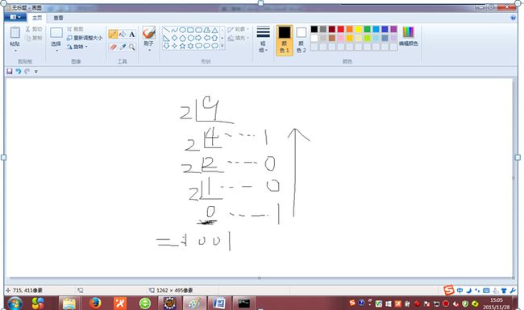Expand the shapes gallery more arrow
The width and height of the screenshot is (524, 310).
click(x=222, y=47)
